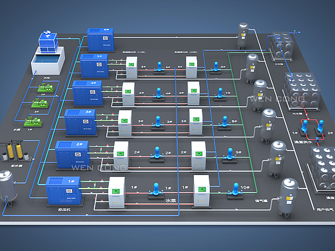Image resolution: width=335 pixels, height=251 pixels.
Task: Click the 水泵 label
Action: (x=171, y=200)
